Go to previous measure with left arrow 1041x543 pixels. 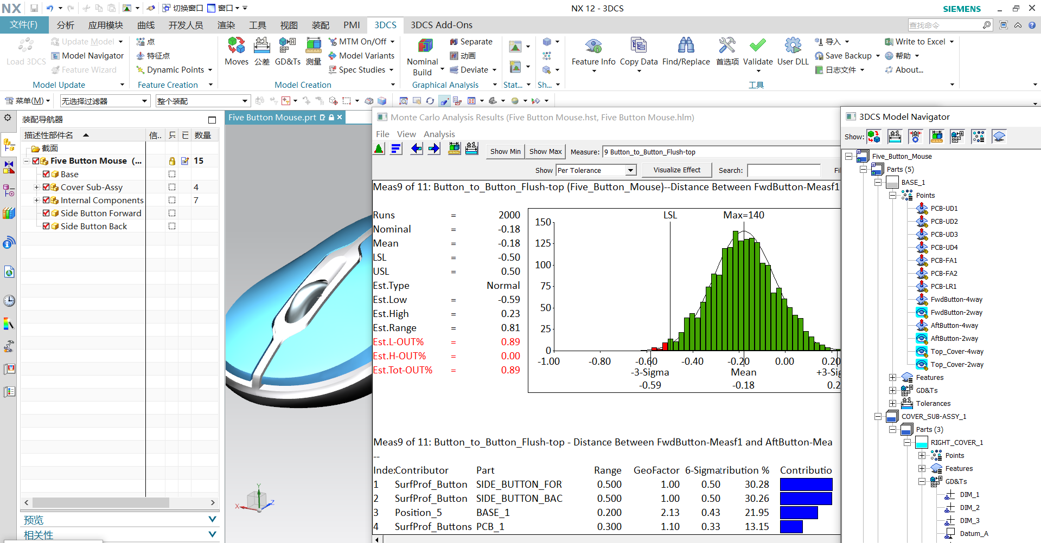[x=416, y=149]
